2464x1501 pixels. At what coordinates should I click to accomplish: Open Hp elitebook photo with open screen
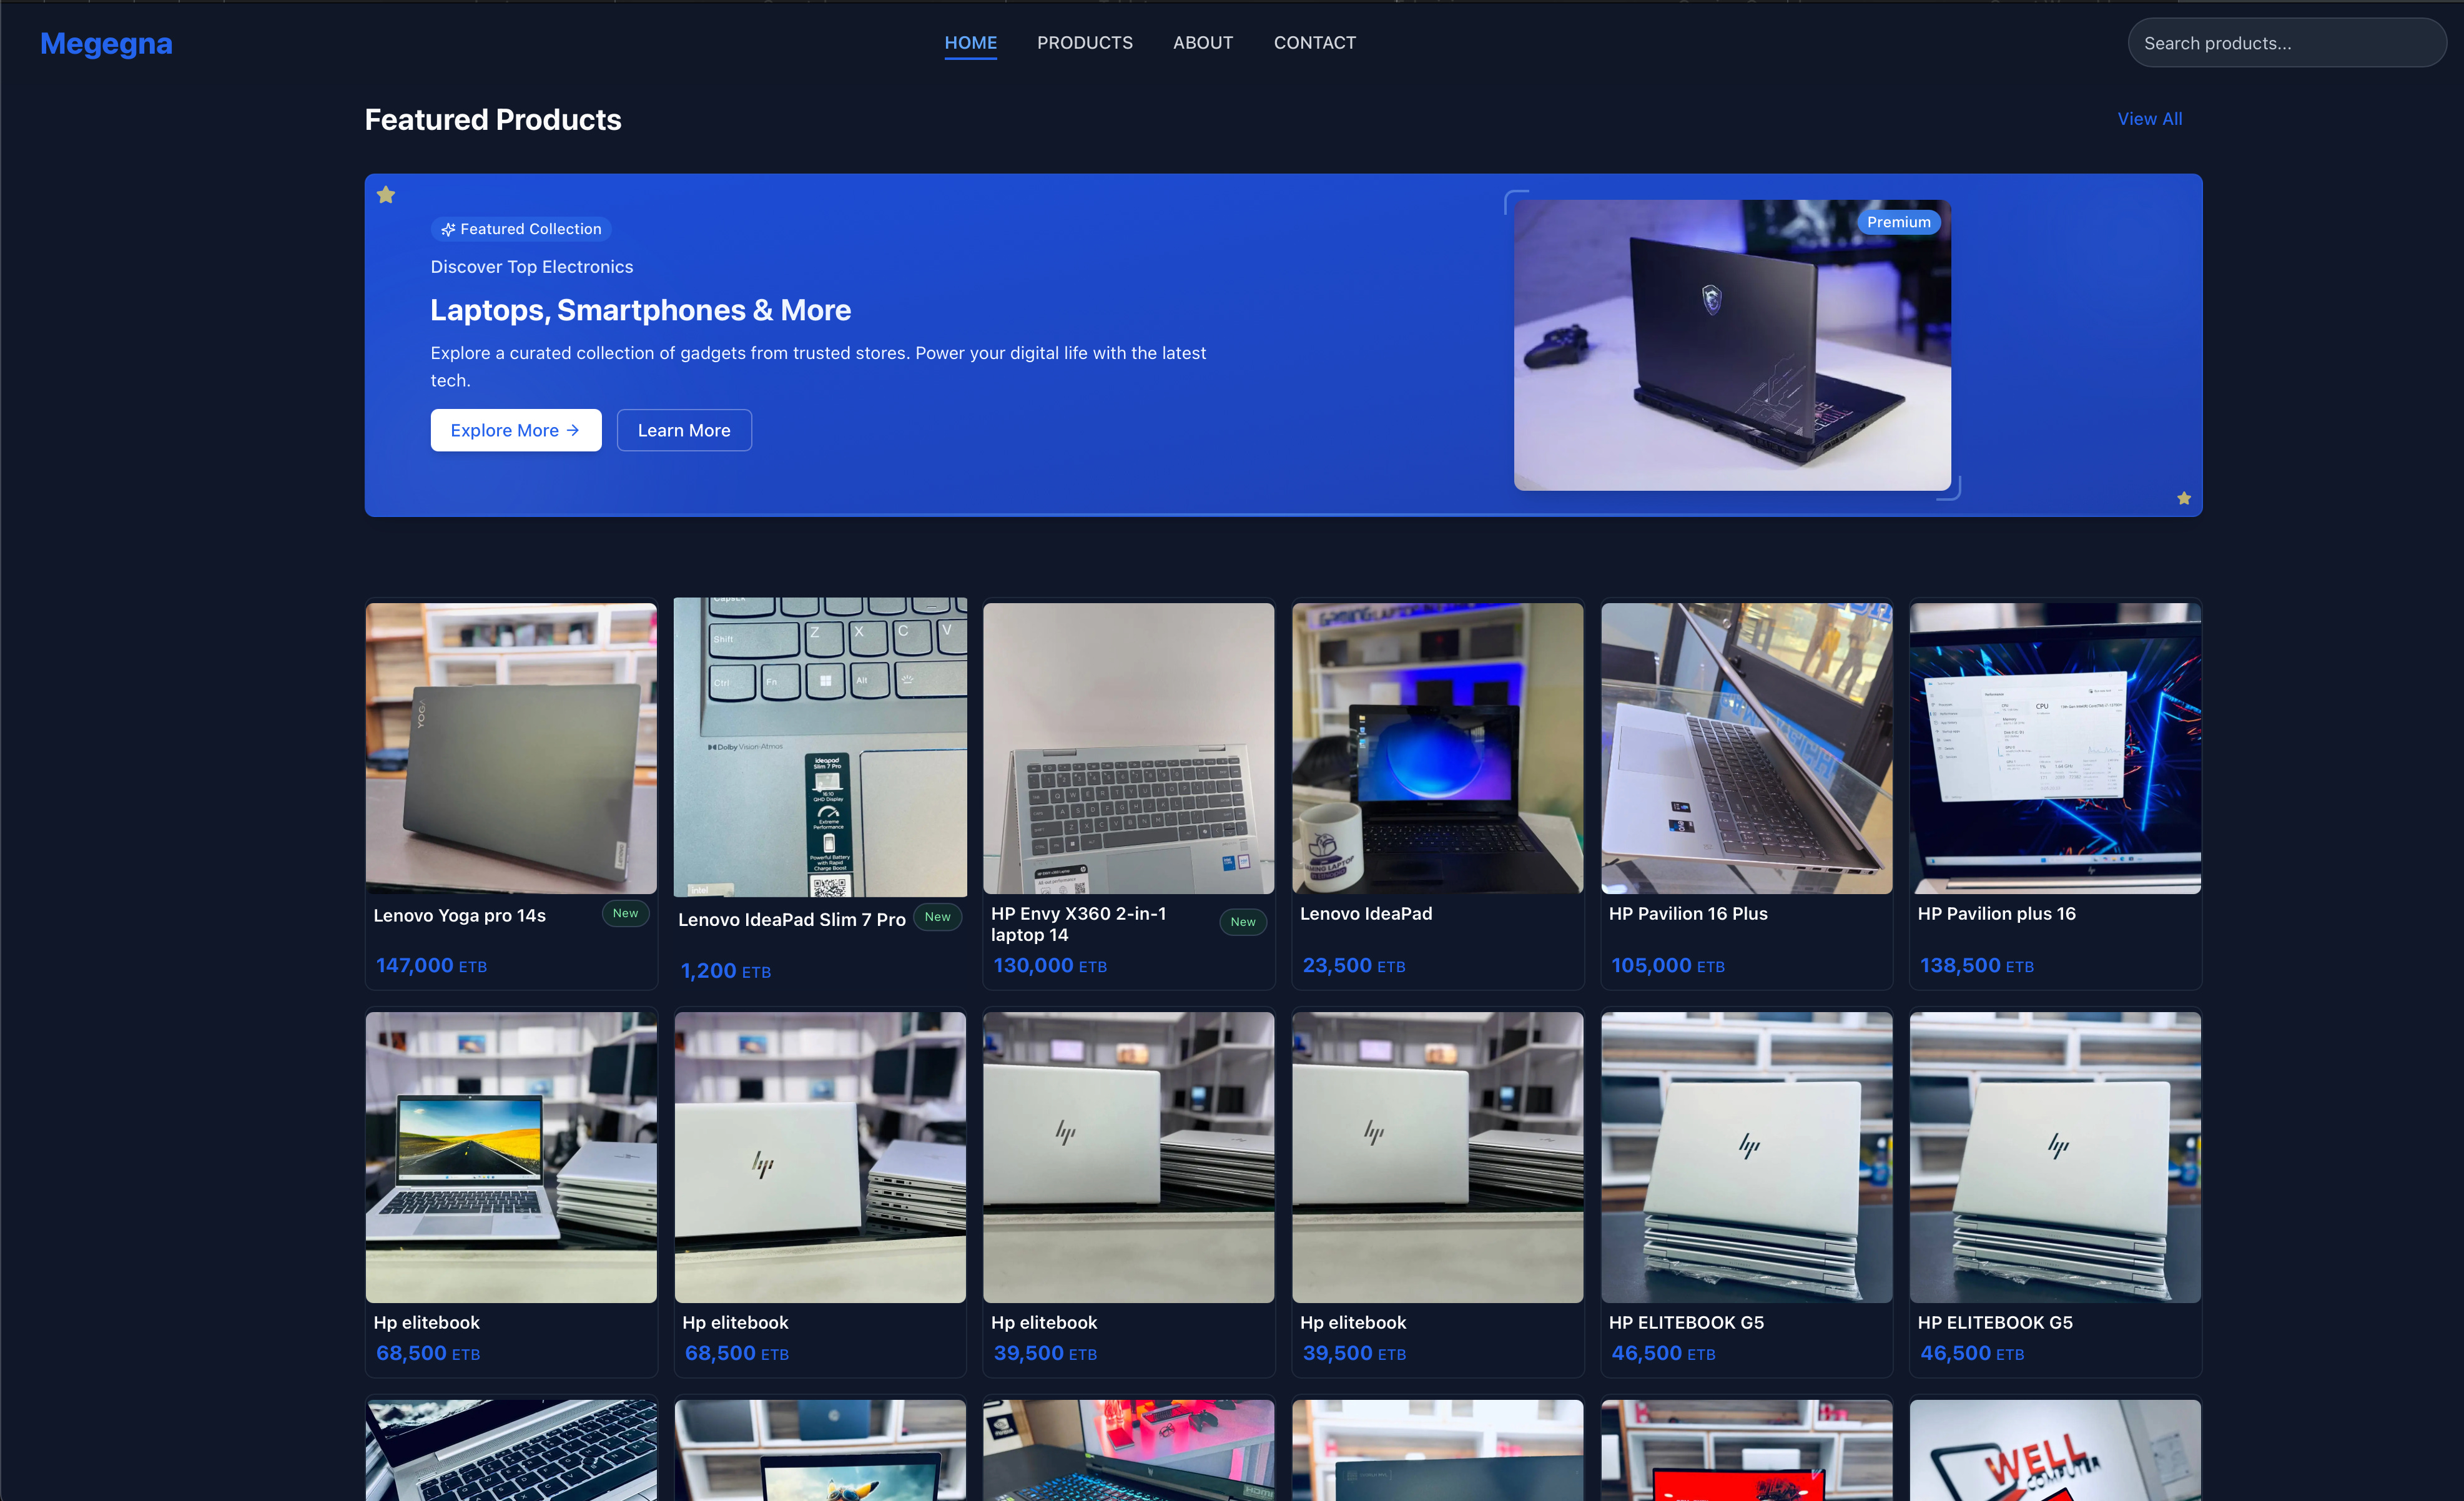click(511, 1157)
